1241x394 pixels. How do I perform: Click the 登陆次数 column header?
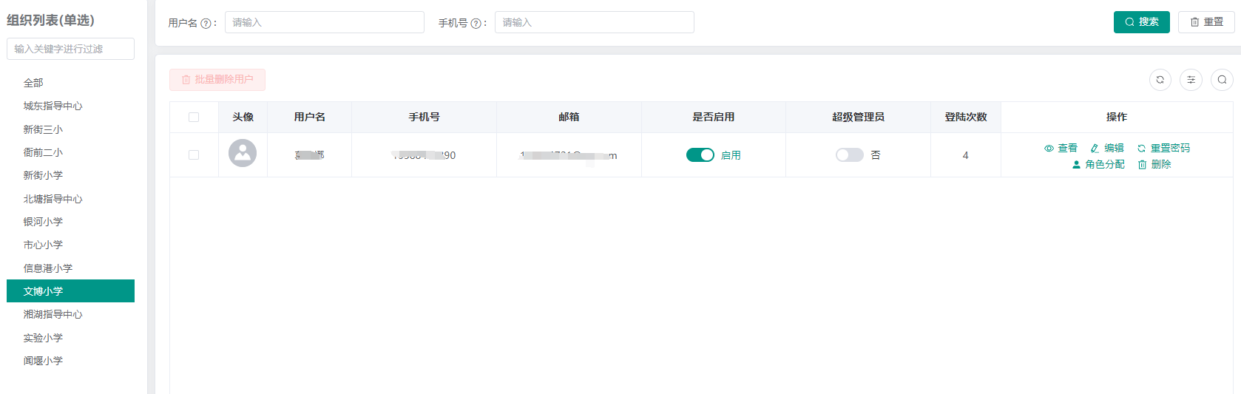point(965,117)
